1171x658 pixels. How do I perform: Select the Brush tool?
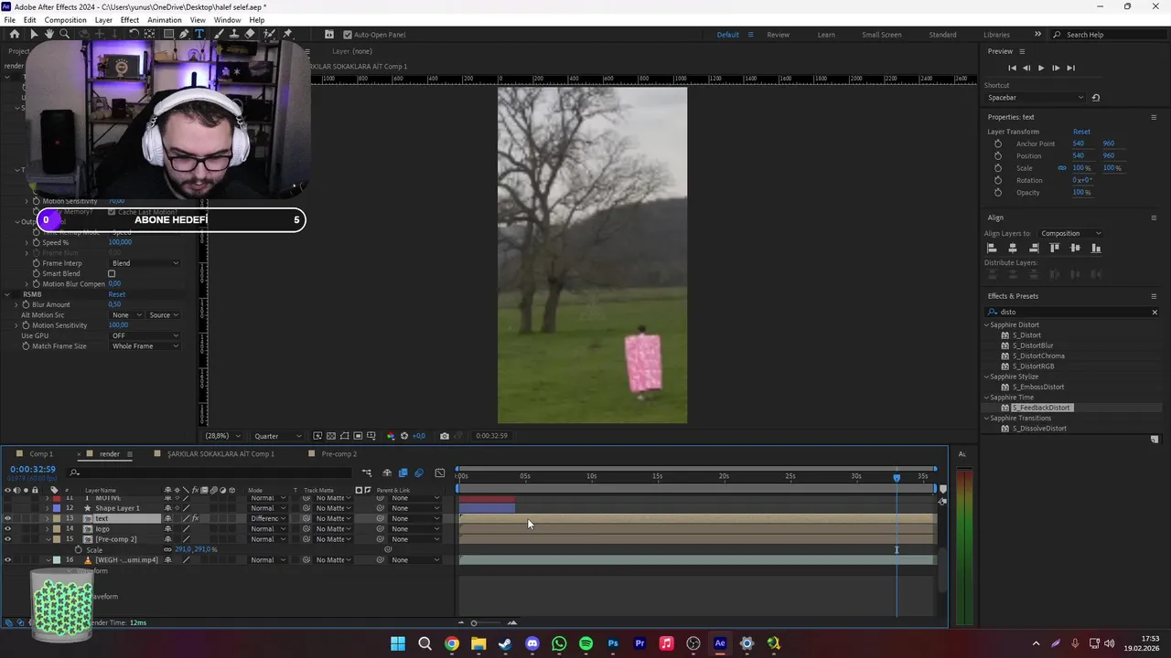coord(220,34)
